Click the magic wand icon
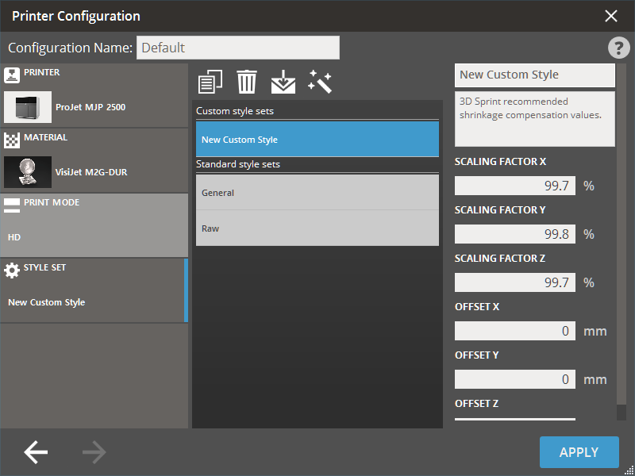Screen dimensions: 635x476 [x=320, y=82]
